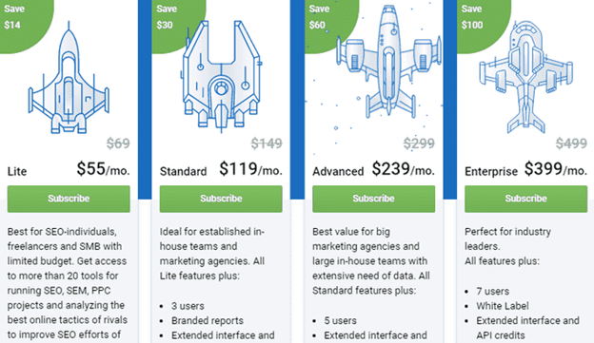Click the Enterprise plan spaceship illustration
This screenshot has height=343, width=594.
pos(526,77)
